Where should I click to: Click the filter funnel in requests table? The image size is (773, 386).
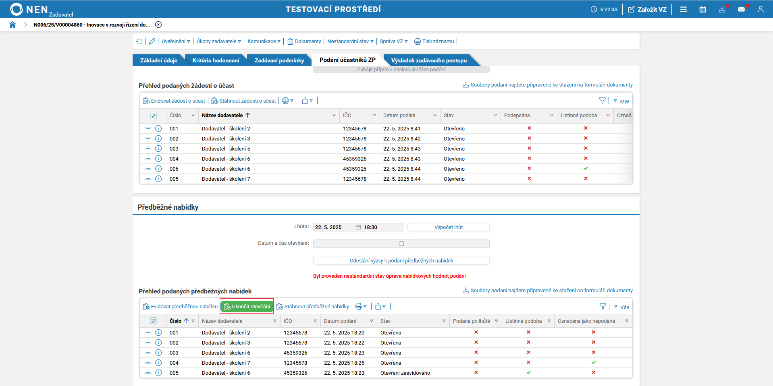click(x=603, y=101)
